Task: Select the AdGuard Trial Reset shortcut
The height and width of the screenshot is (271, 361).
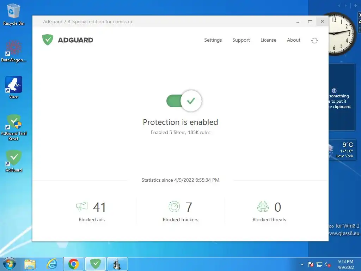Action: 14,128
